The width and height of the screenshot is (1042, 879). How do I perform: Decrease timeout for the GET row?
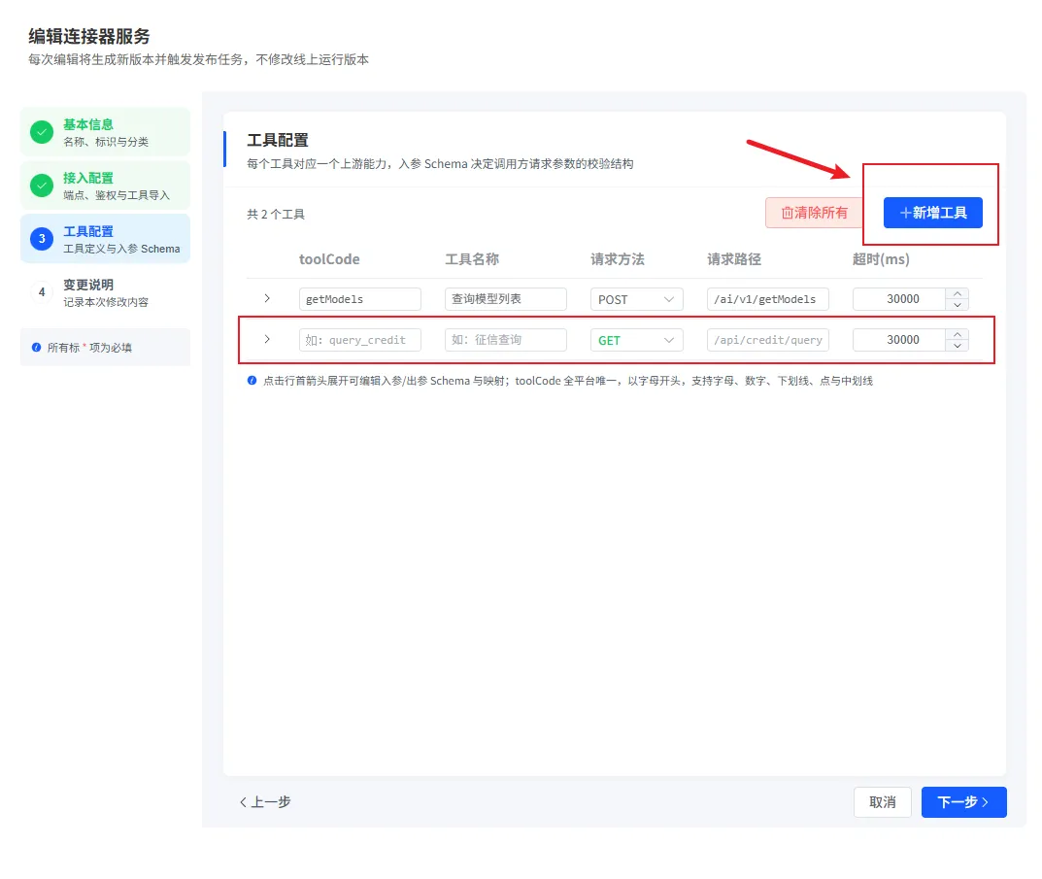(x=957, y=346)
